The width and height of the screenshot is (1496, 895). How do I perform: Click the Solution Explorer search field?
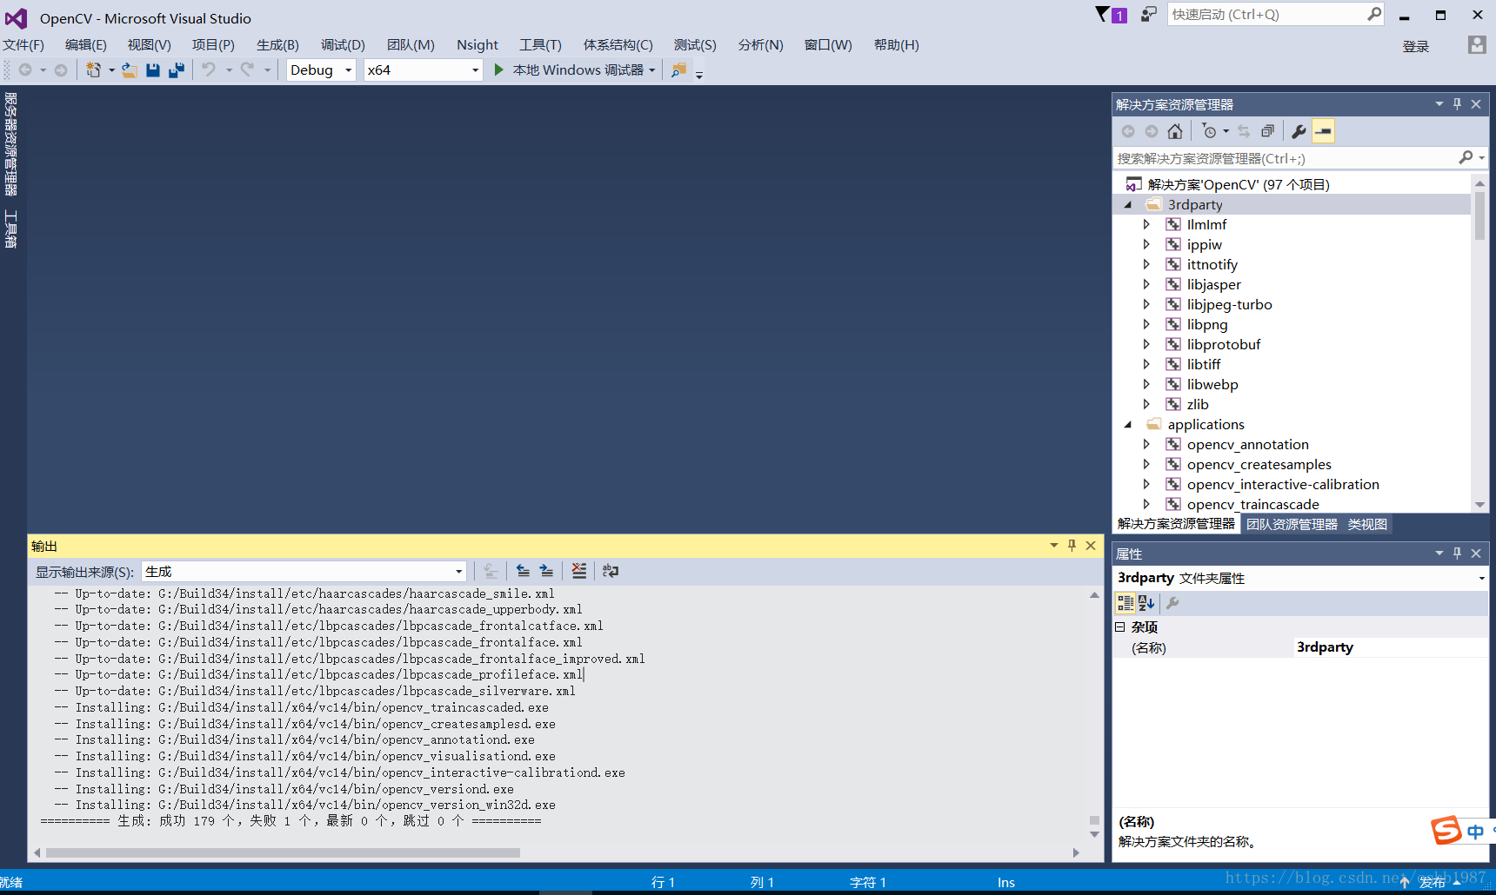(1285, 158)
